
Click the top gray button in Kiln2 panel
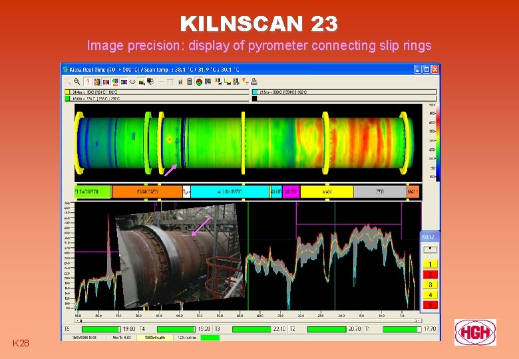coord(431,249)
